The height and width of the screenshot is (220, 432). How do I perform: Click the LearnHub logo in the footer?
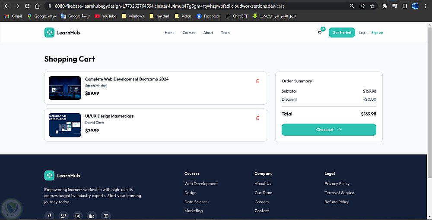(x=62, y=176)
